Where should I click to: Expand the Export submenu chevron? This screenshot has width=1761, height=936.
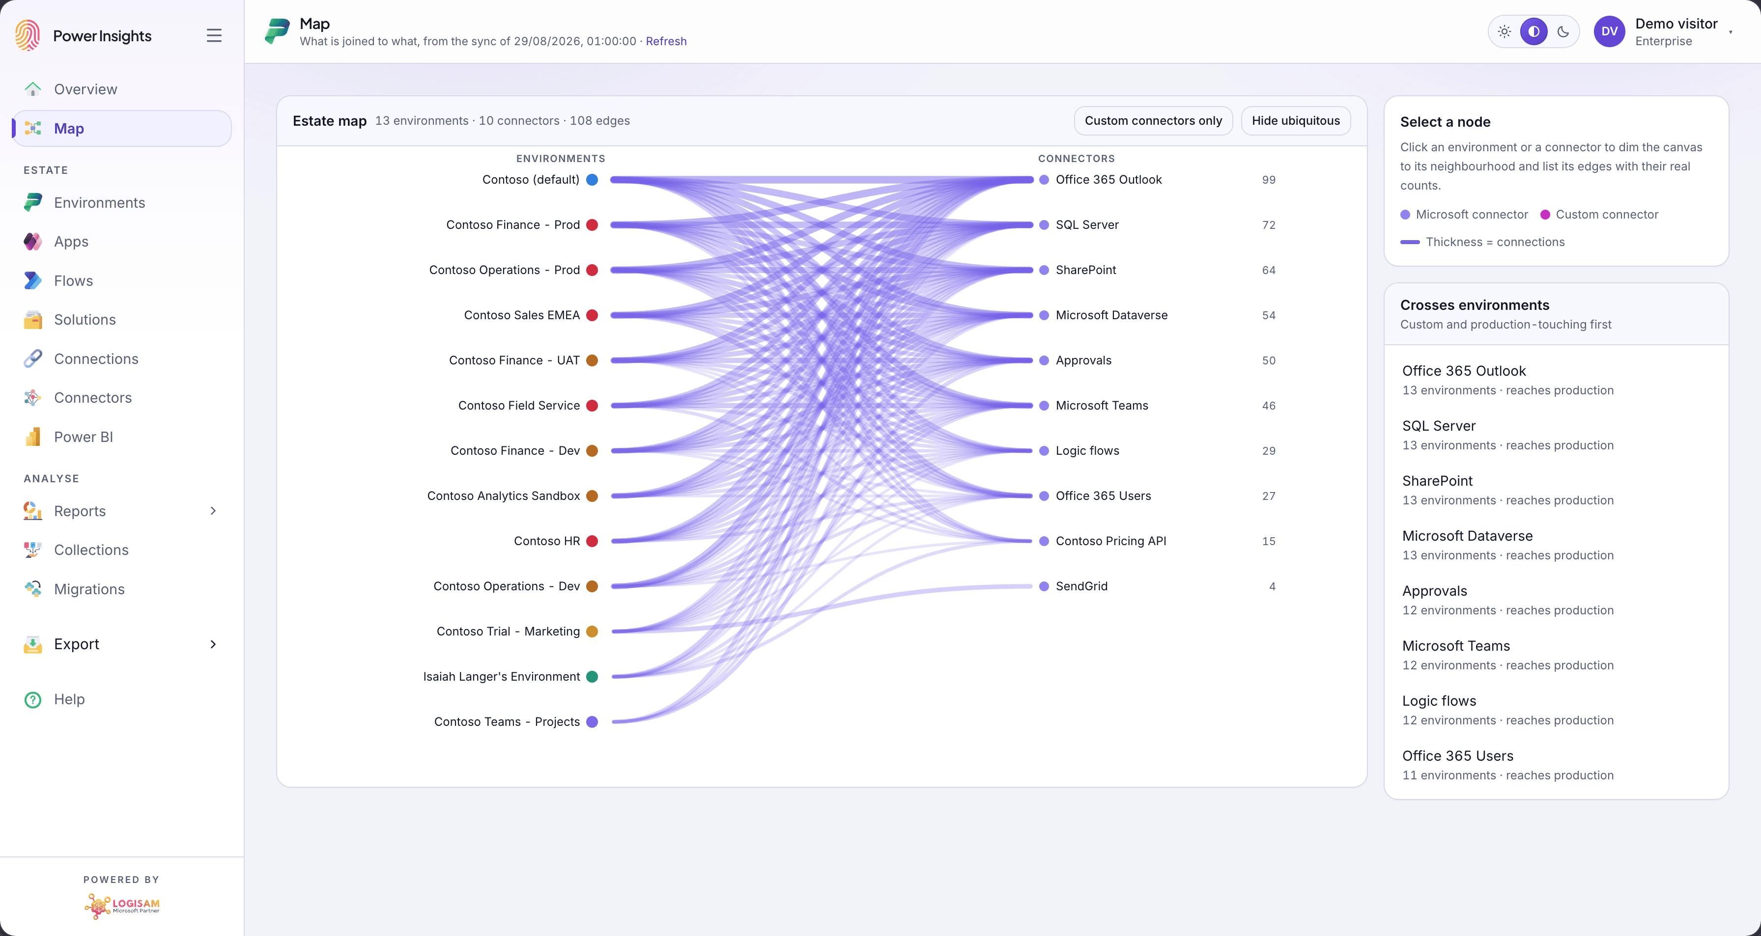click(x=213, y=644)
